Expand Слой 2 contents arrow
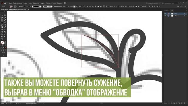The image size is (188, 106). click(170, 14)
